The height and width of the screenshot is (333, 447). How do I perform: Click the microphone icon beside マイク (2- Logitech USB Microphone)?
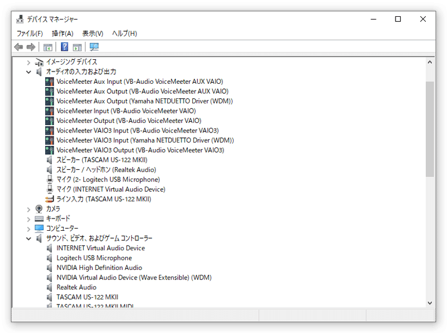[x=50, y=179]
